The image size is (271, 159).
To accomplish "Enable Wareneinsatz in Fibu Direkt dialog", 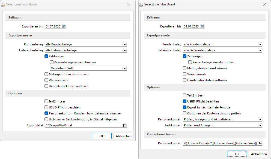I will (185, 74).
